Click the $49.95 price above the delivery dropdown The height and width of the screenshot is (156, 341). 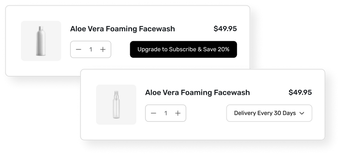coord(300,93)
